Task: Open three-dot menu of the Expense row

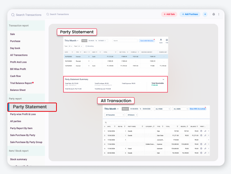Action: [209, 144]
